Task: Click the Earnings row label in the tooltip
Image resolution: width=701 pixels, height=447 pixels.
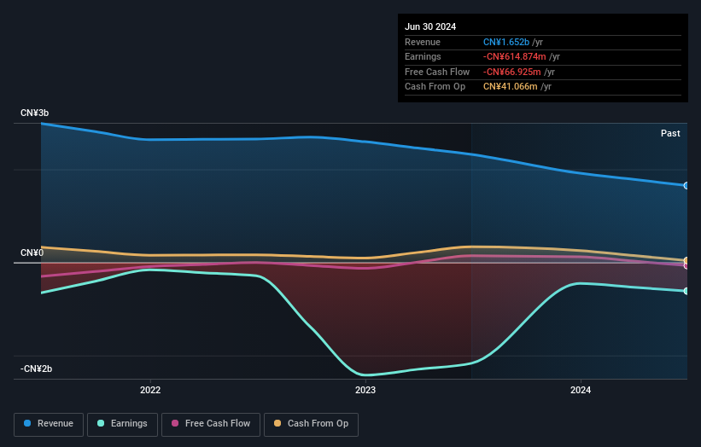Action: [x=423, y=56]
